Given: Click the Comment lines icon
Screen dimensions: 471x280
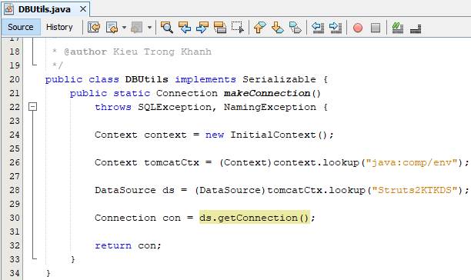Looking at the screenshot, I should (397, 28).
